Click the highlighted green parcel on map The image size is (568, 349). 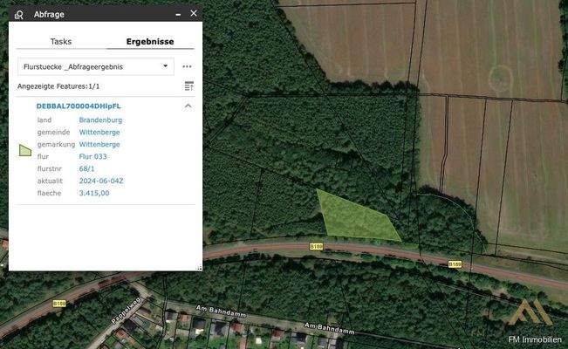tap(354, 218)
